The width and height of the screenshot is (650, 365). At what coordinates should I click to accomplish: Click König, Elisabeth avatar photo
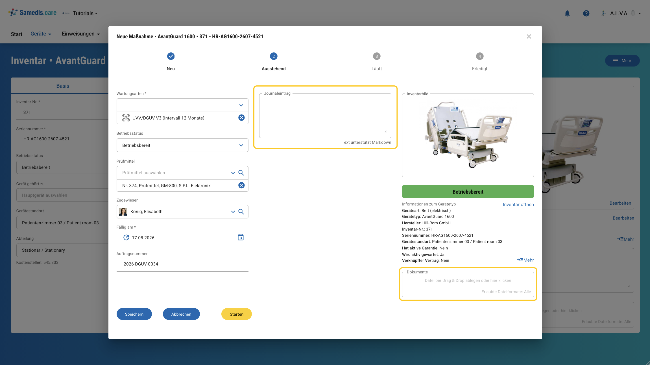coord(123,212)
